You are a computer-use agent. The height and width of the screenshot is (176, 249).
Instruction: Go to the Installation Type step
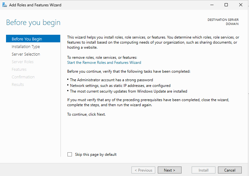coord(26,46)
